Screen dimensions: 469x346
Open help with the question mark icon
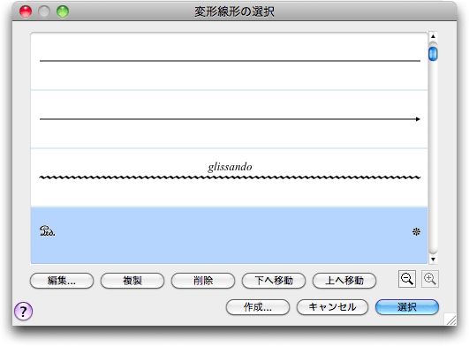[x=23, y=311]
